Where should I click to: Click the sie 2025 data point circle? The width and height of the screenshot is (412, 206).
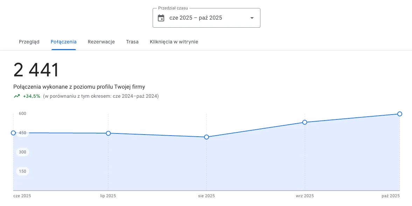click(x=207, y=137)
